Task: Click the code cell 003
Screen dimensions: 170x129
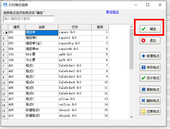Action: tap(17, 44)
